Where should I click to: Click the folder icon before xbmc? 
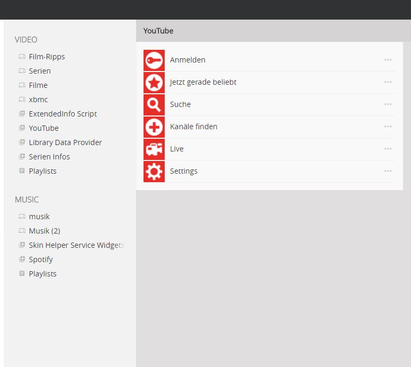22,100
